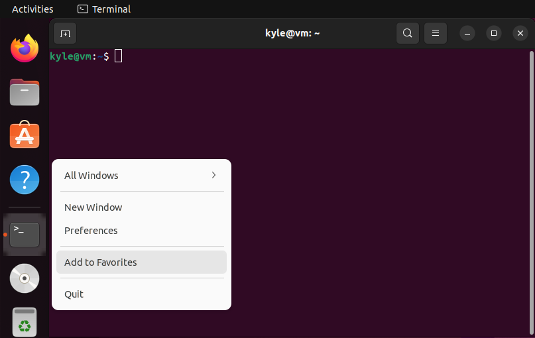Screen dimensions: 535x338
Task: Open a new terminal tab
Action: click(65, 33)
